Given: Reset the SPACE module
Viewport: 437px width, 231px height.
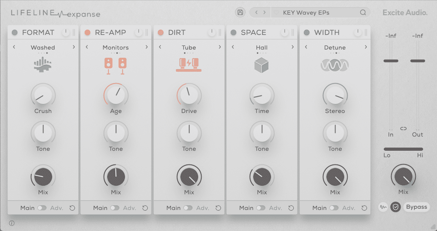Looking at the screenshot, I should point(291,208).
